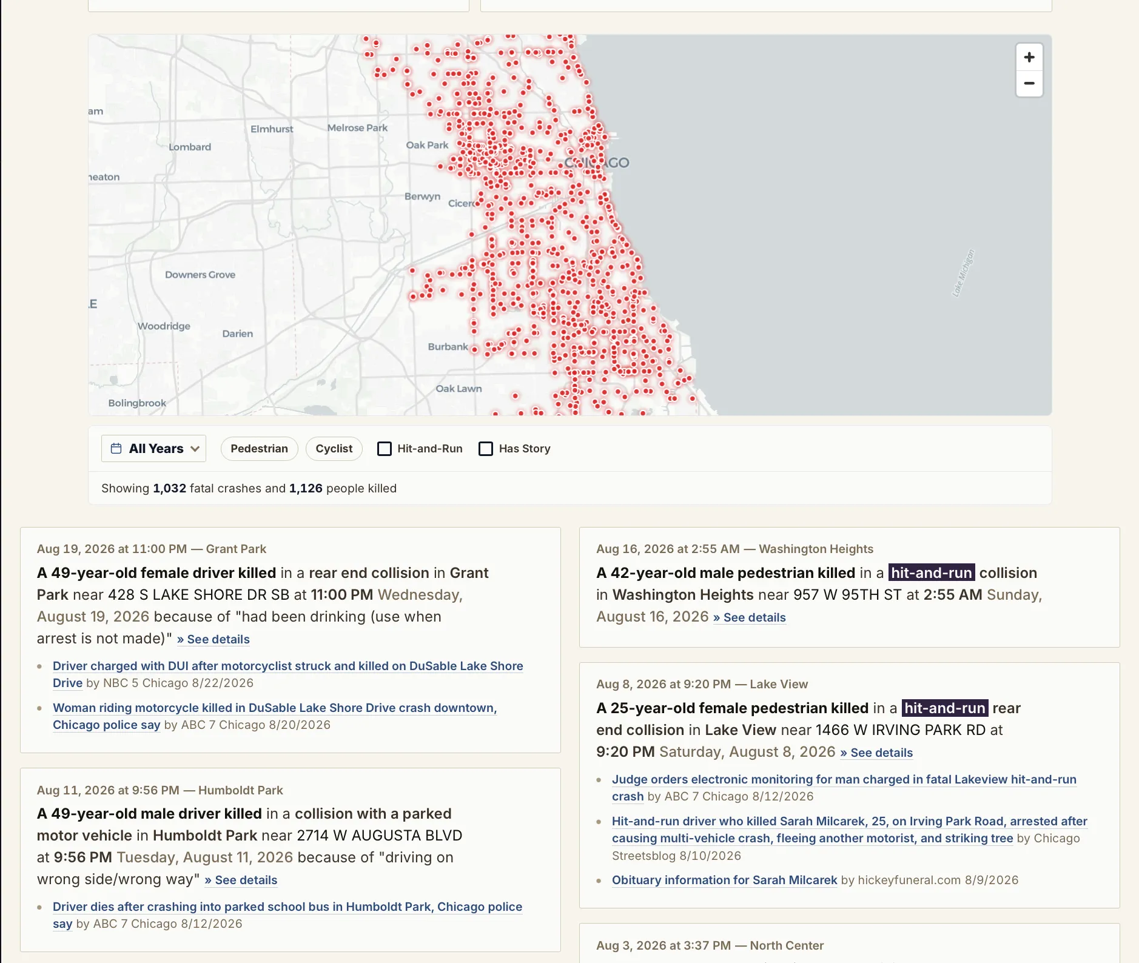Open See details for Washington Heights crash
Screen dimensions: 1139x963
(750, 617)
